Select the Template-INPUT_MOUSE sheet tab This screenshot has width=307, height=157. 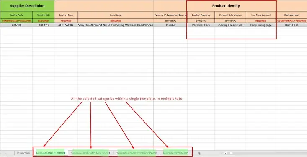click(51, 153)
